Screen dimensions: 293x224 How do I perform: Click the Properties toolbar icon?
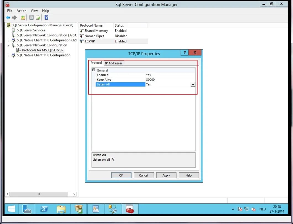31,18
